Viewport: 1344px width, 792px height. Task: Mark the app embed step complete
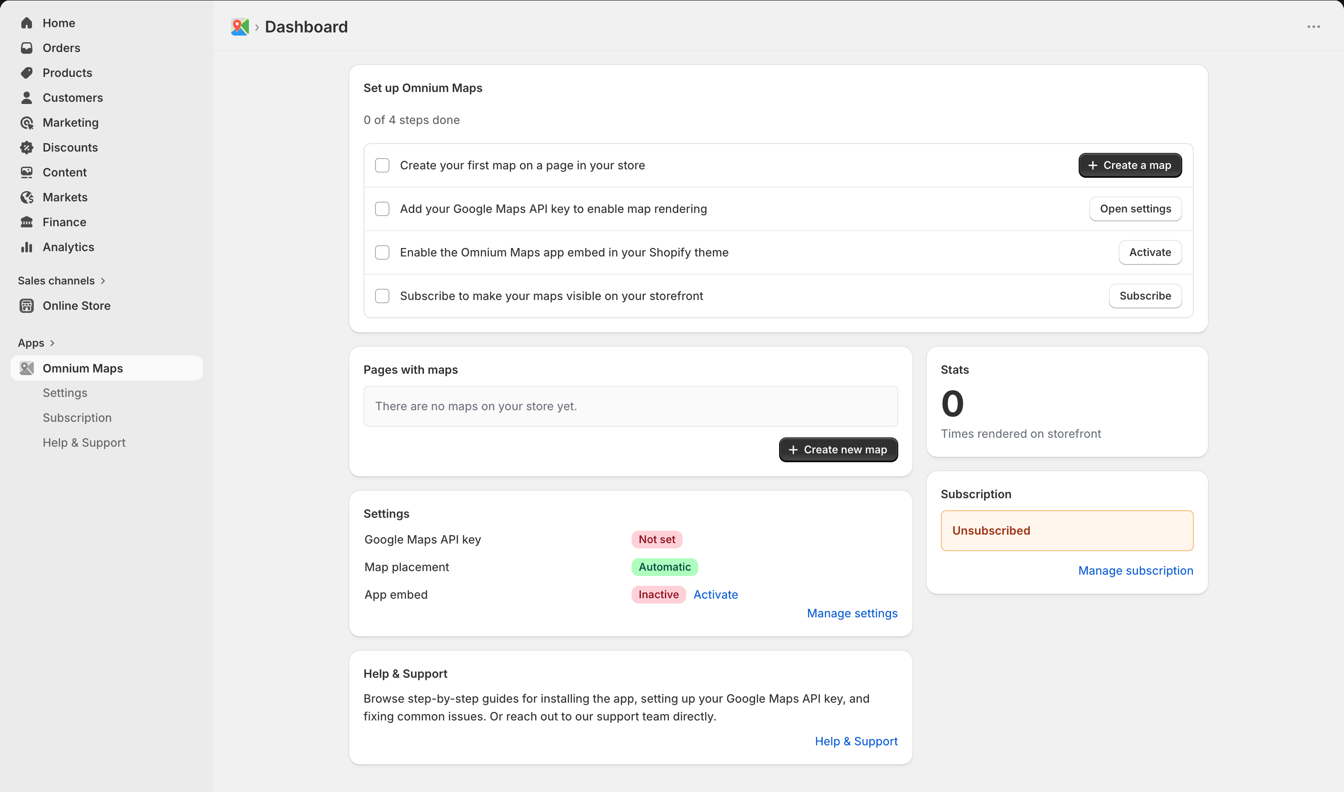382,252
